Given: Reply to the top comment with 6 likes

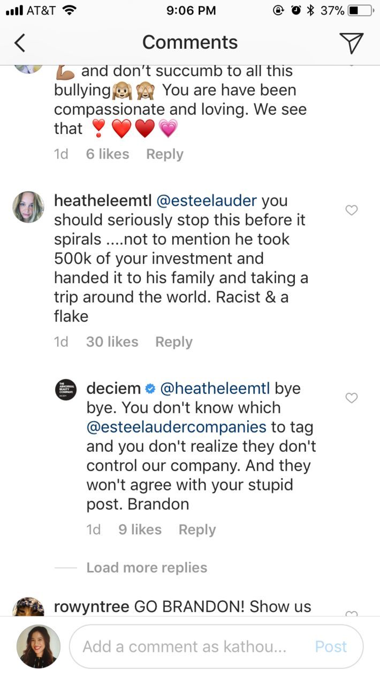Looking at the screenshot, I should pyautogui.click(x=164, y=154).
